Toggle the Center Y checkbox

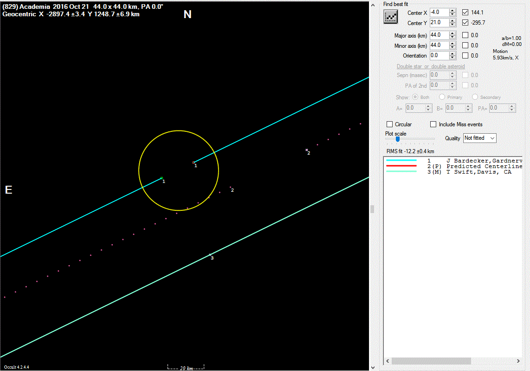click(465, 22)
